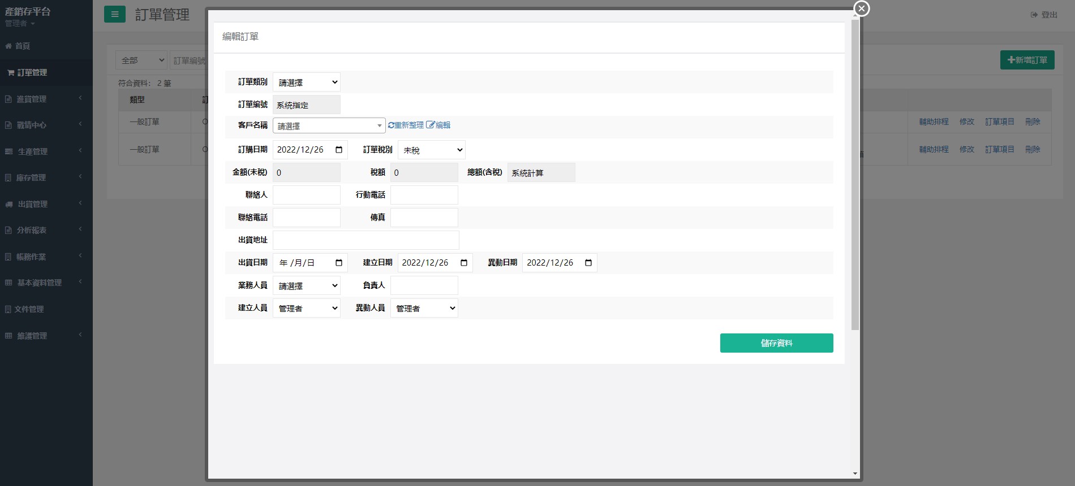Click the dialog vertical scrollbar
This screenshot has height=486, width=1075.
[x=855, y=175]
